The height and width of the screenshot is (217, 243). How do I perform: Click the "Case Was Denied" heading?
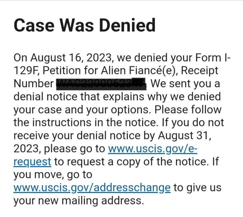pyautogui.click(x=84, y=25)
